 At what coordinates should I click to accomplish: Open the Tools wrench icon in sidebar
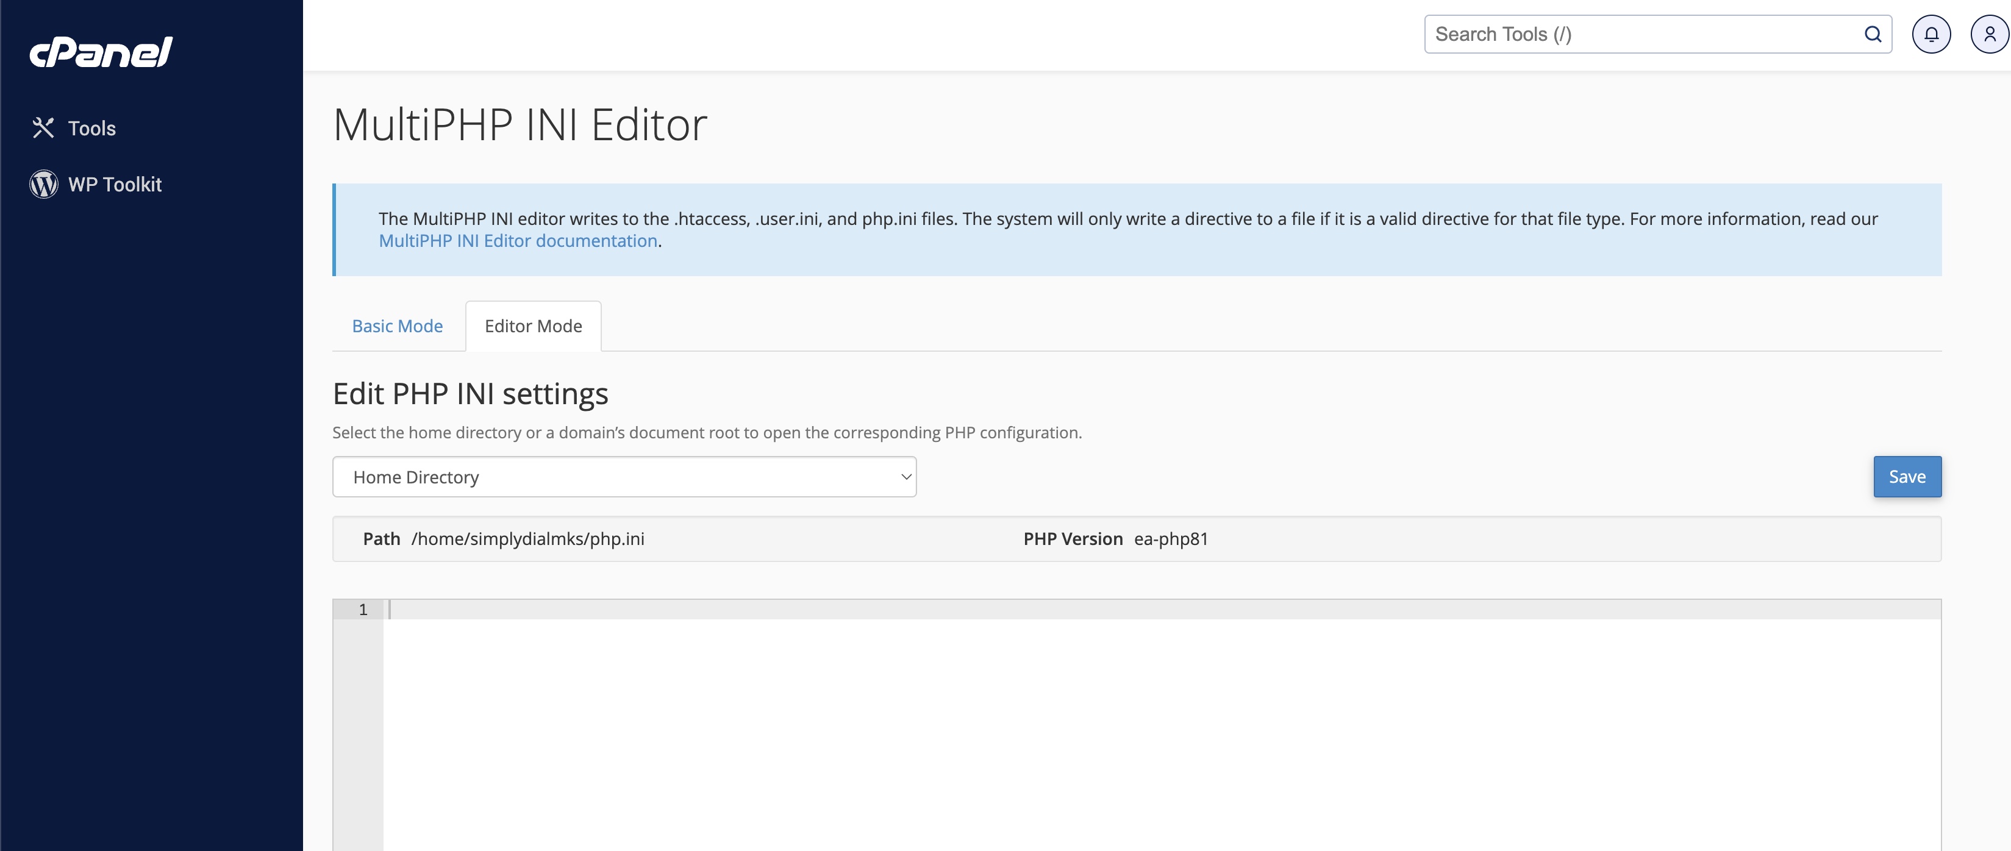pos(43,128)
